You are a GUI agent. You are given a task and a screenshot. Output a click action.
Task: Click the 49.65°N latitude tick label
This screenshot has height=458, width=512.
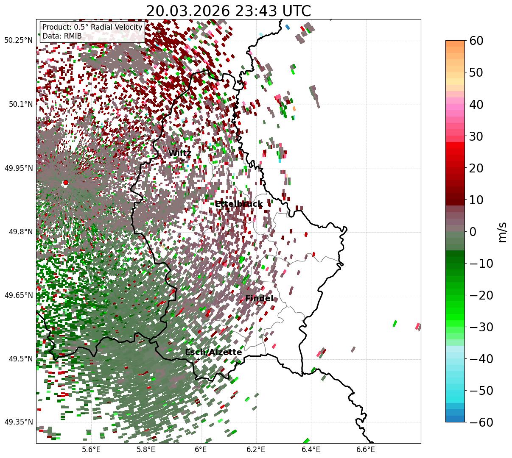tap(19, 295)
